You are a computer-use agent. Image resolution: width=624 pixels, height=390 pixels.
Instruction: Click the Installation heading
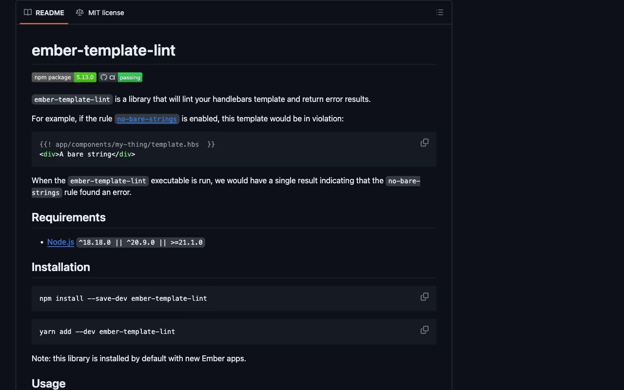pos(61,267)
